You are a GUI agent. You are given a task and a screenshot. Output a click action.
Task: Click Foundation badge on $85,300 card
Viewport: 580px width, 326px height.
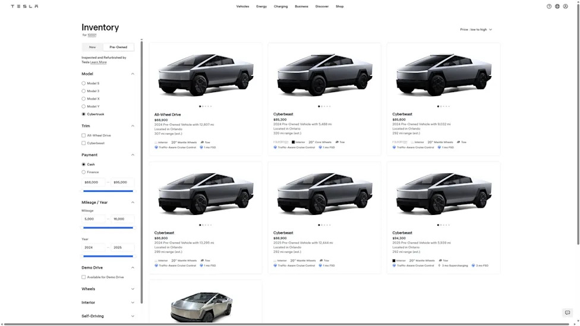click(x=280, y=142)
